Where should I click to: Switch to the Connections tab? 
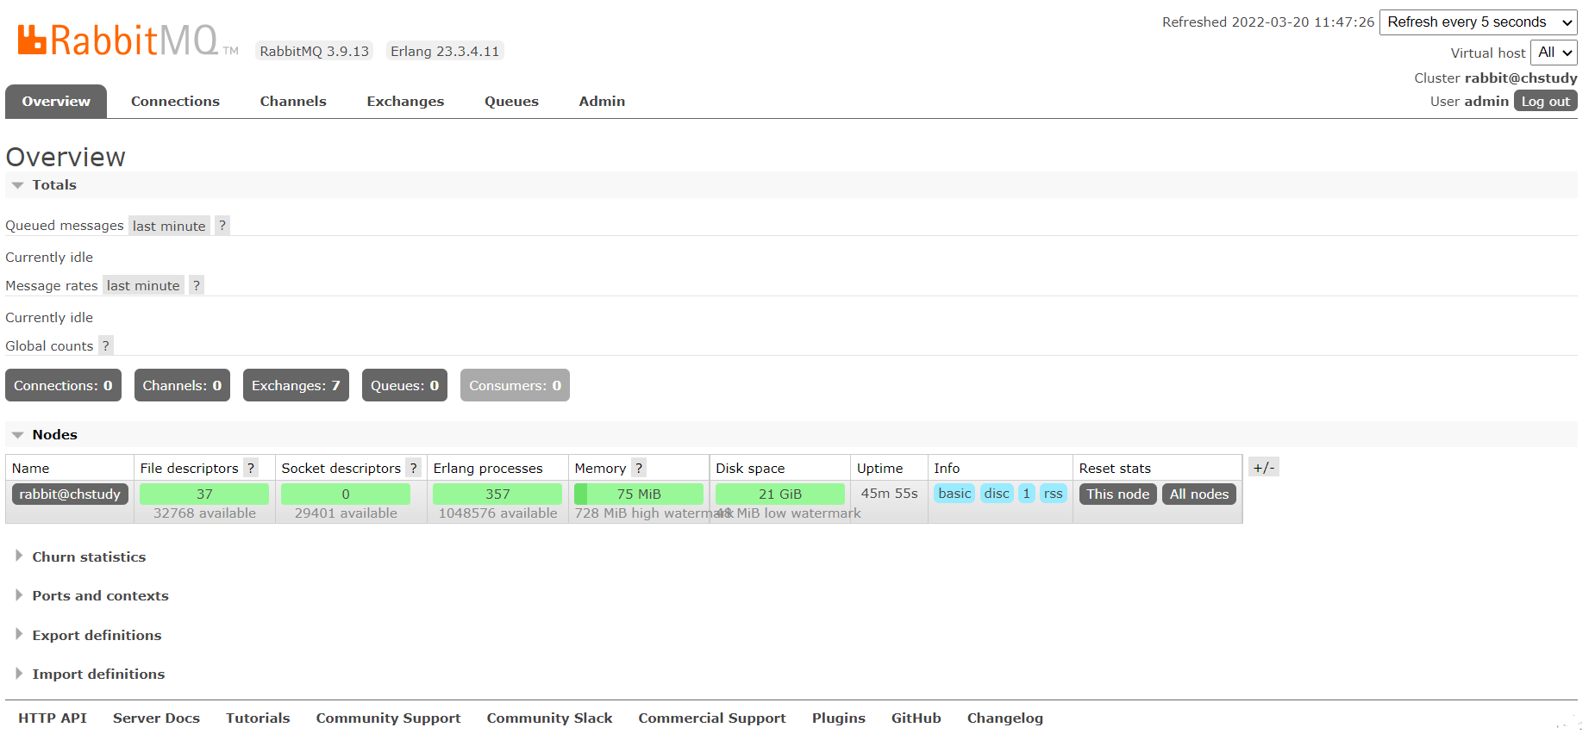click(x=175, y=101)
